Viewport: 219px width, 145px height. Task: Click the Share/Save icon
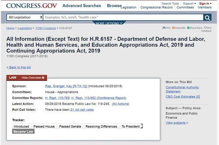pos(188,28)
